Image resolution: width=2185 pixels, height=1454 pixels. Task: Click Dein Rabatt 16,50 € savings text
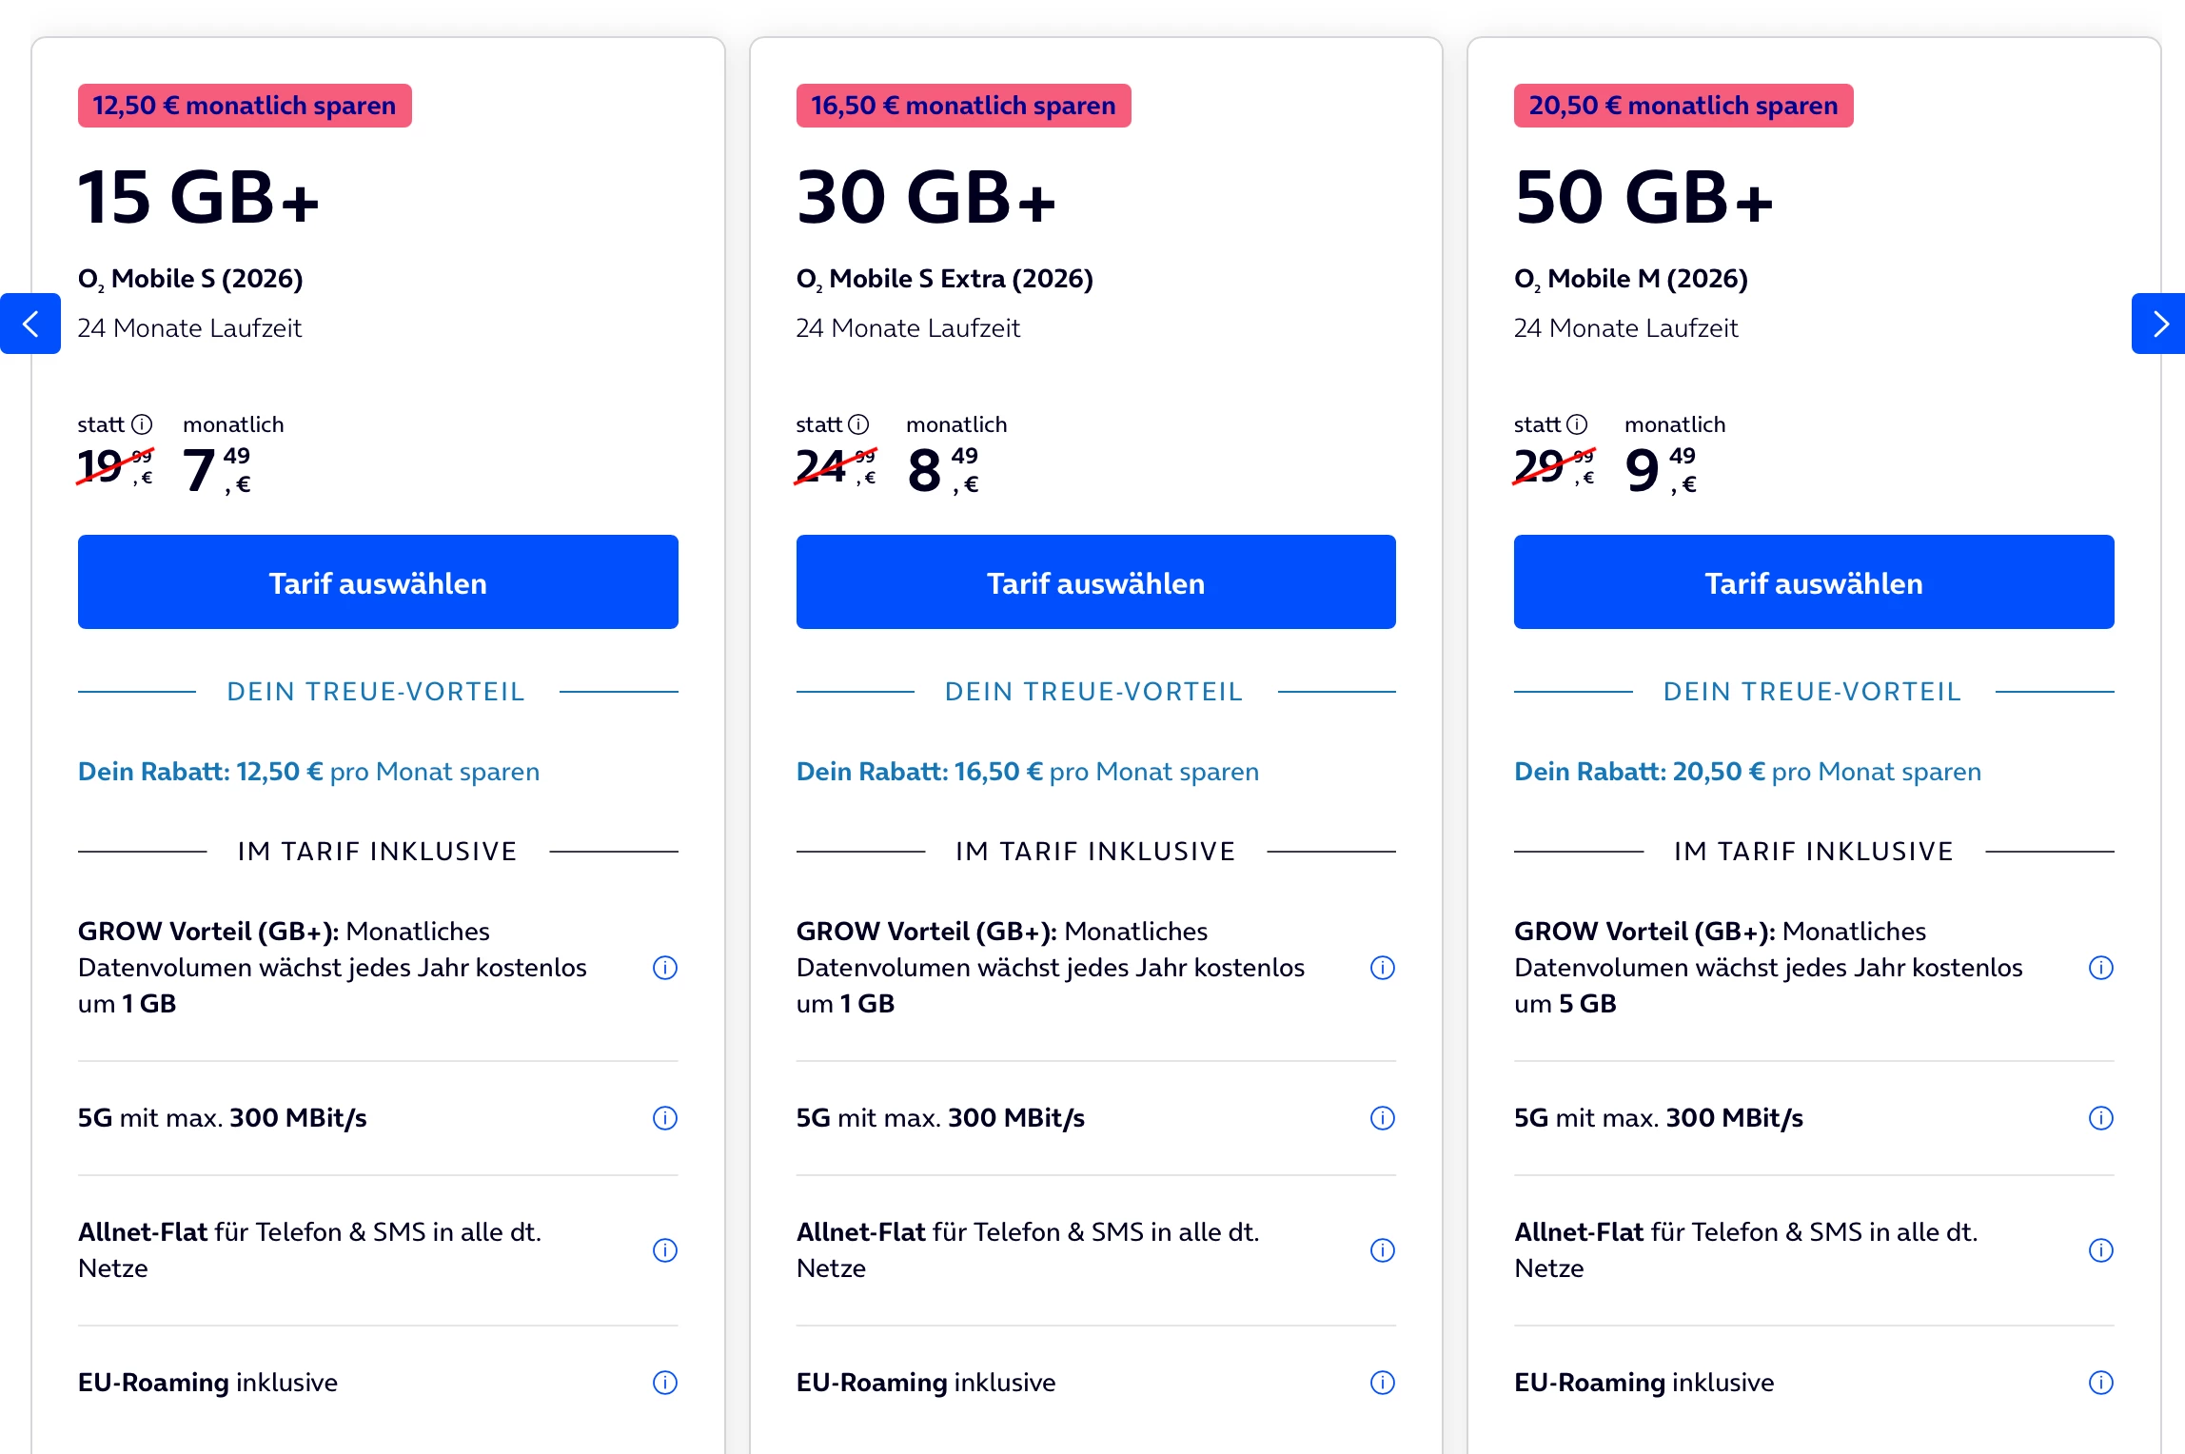1028,772
